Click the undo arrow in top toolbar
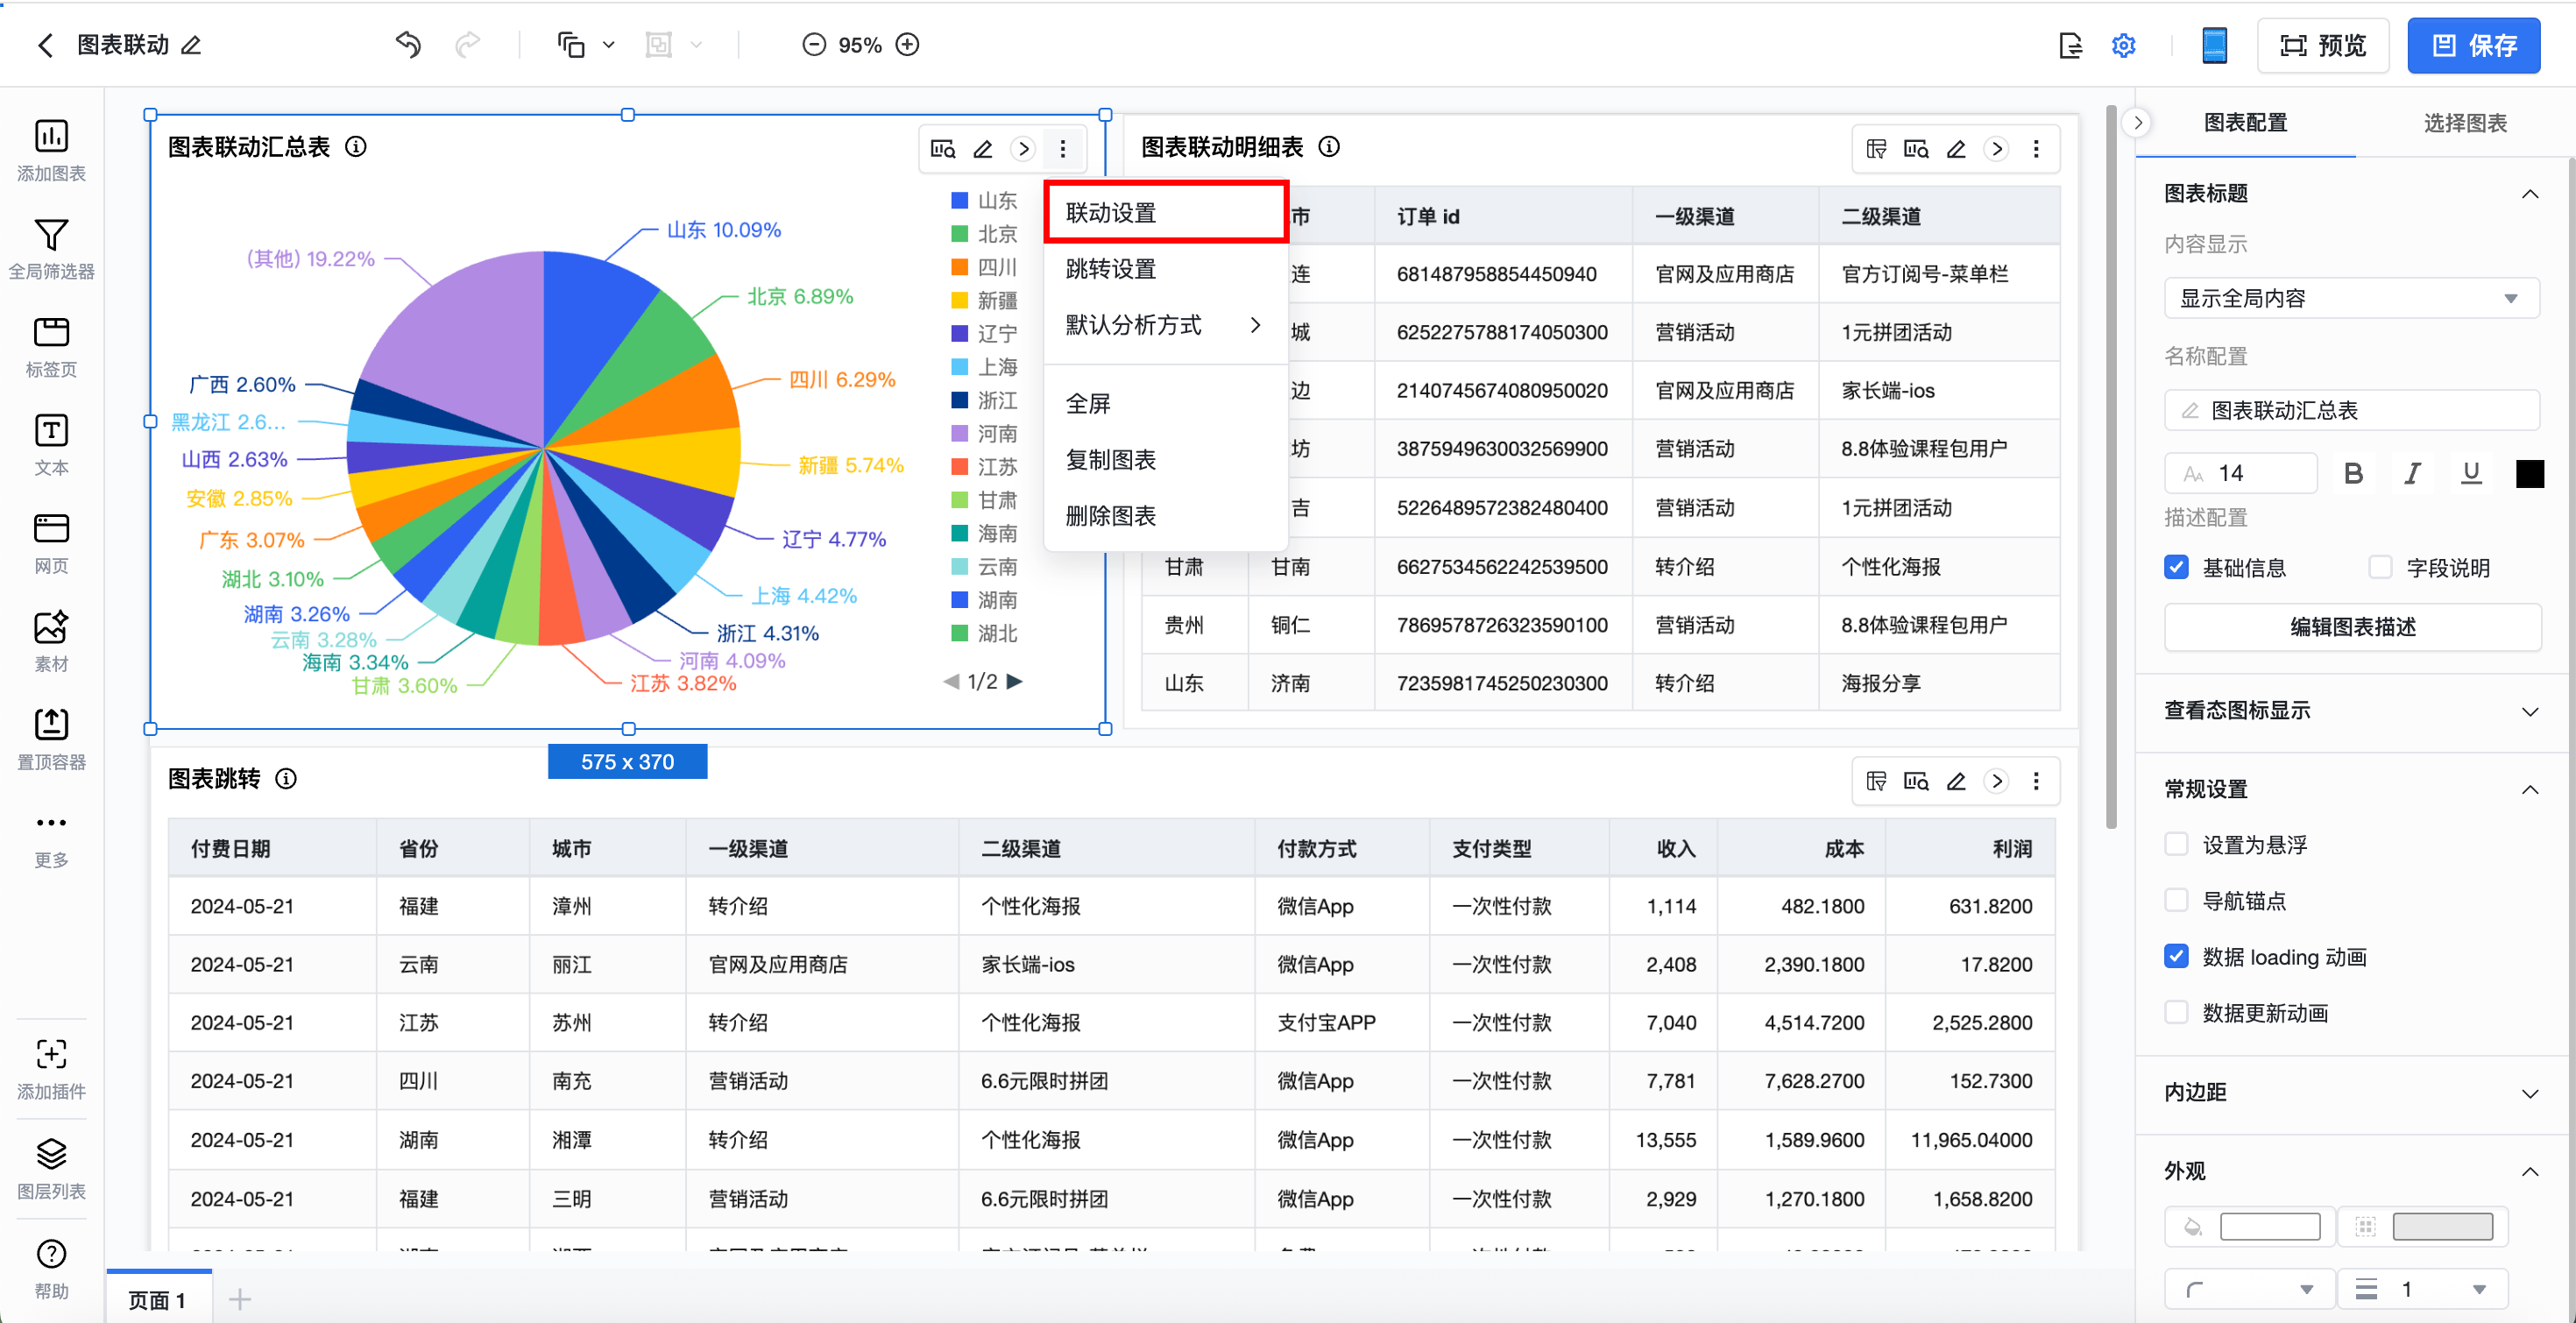This screenshot has height=1323, width=2576. click(x=408, y=44)
